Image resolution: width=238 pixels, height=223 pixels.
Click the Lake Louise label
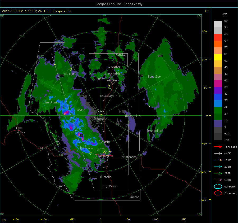20,130
